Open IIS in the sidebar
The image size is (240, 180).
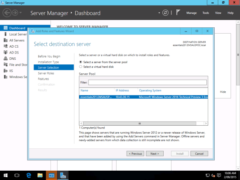[x=11, y=71]
